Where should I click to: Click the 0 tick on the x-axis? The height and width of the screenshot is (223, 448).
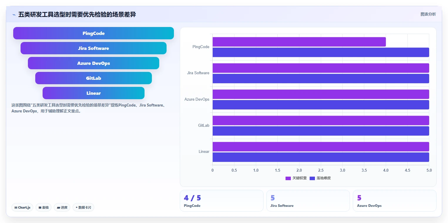click(212, 170)
